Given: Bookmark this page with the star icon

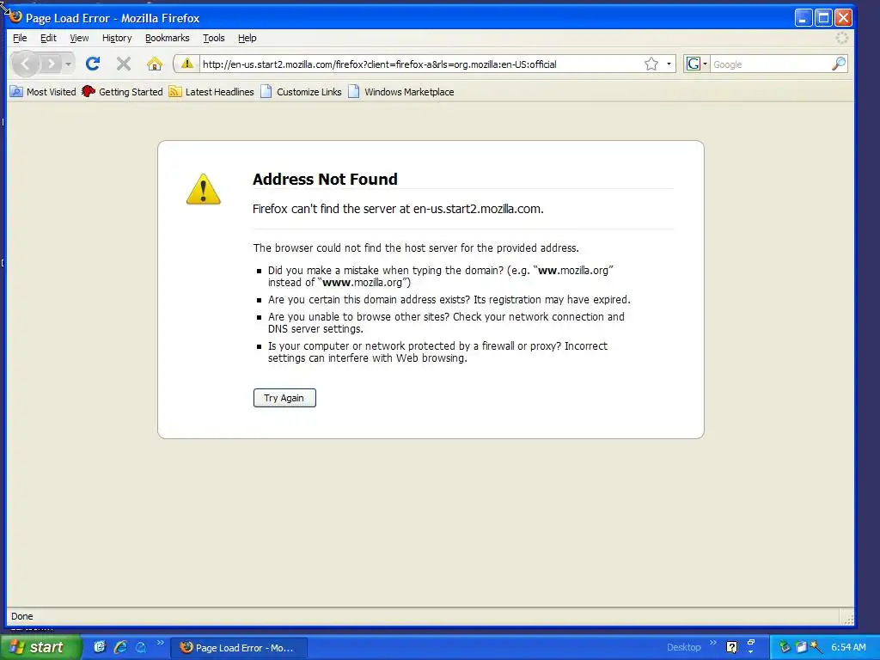Looking at the screenshot, I should (651, 64).
